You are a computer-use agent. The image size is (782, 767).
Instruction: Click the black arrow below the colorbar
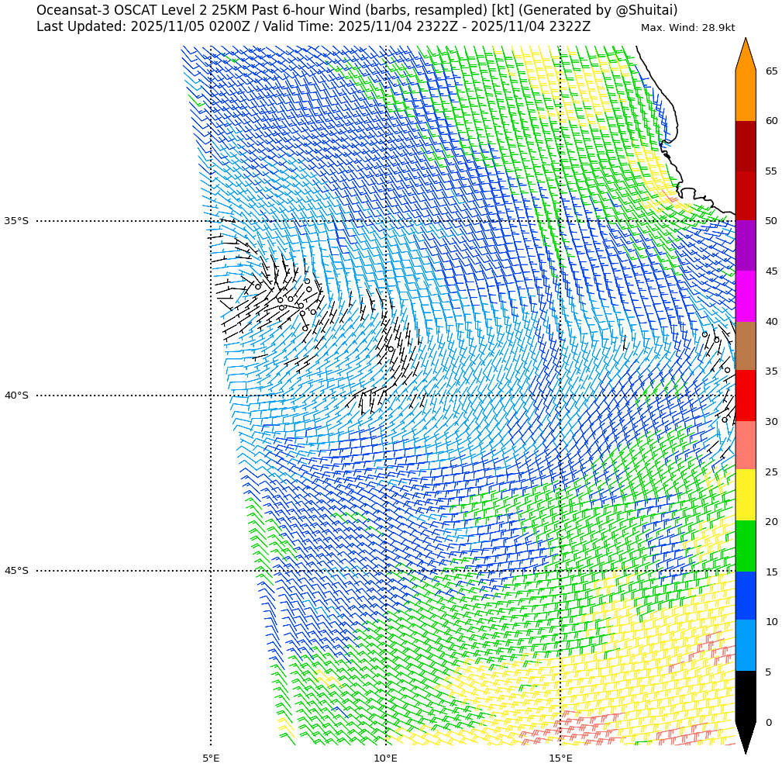coord(745,736)
